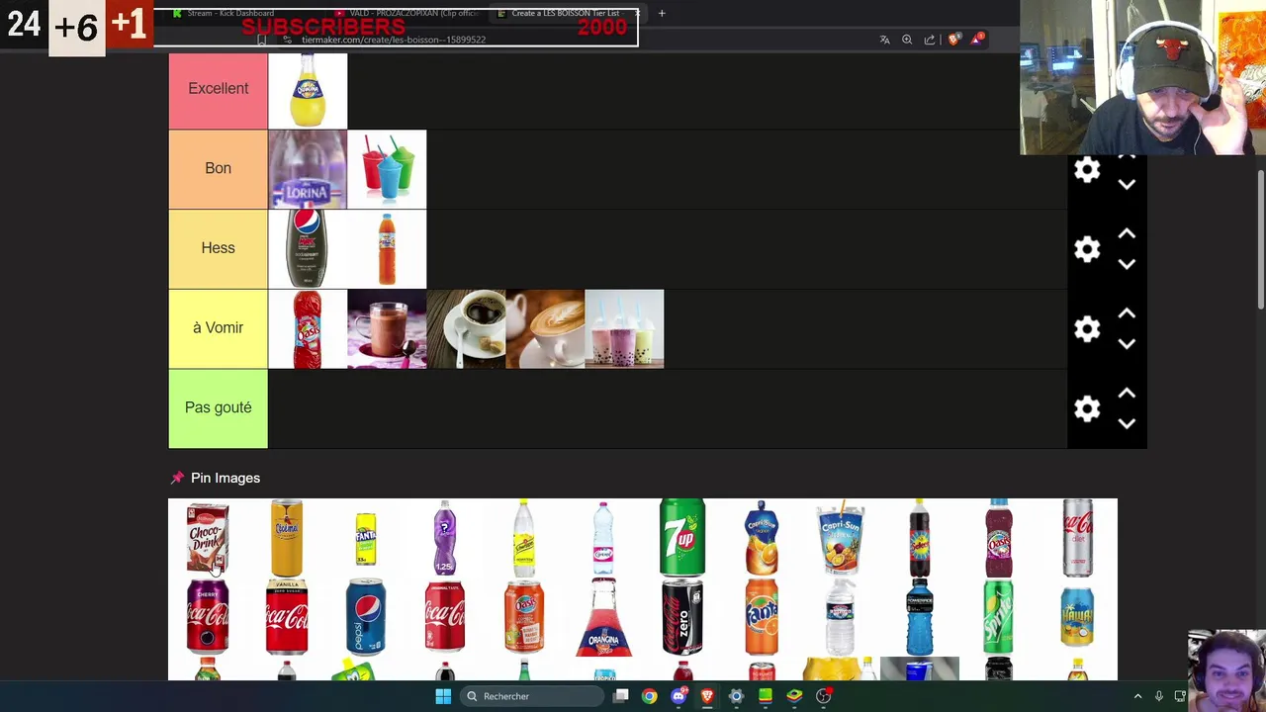Open the Windows Start menu
Viewport: 1266px width, 712px height.
[443, 696]
